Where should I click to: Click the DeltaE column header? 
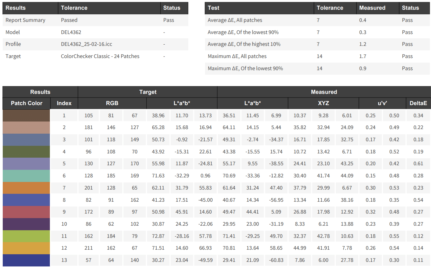pyautogui.click(x=418, y=103)
